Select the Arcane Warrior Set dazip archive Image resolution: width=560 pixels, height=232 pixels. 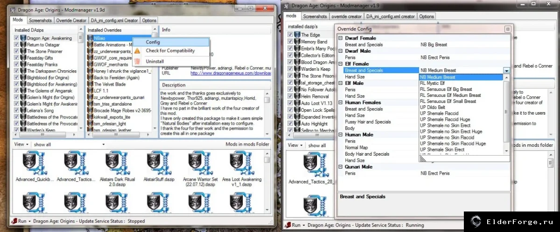point(200,163)
